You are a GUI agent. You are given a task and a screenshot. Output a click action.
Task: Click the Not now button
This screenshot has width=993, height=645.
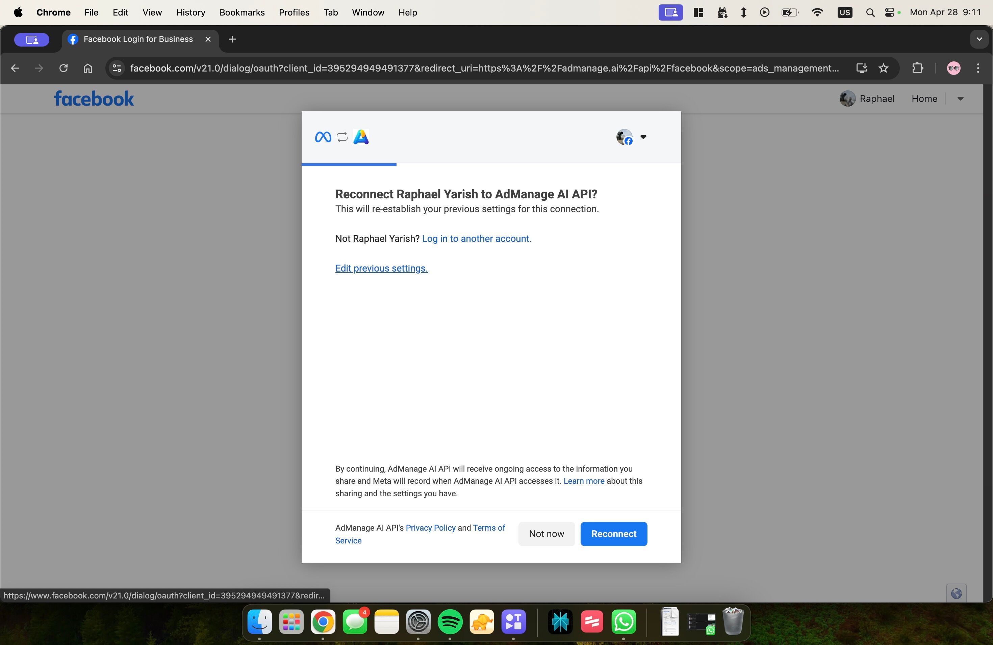pyautogui.click(x=546, y=534)
